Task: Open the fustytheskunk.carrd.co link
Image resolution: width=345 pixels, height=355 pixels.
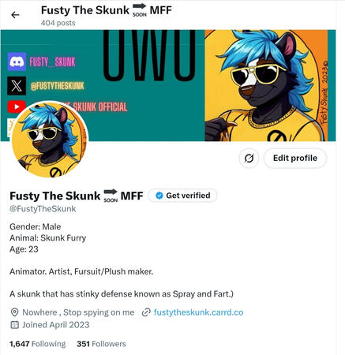Action: (198, 312)
